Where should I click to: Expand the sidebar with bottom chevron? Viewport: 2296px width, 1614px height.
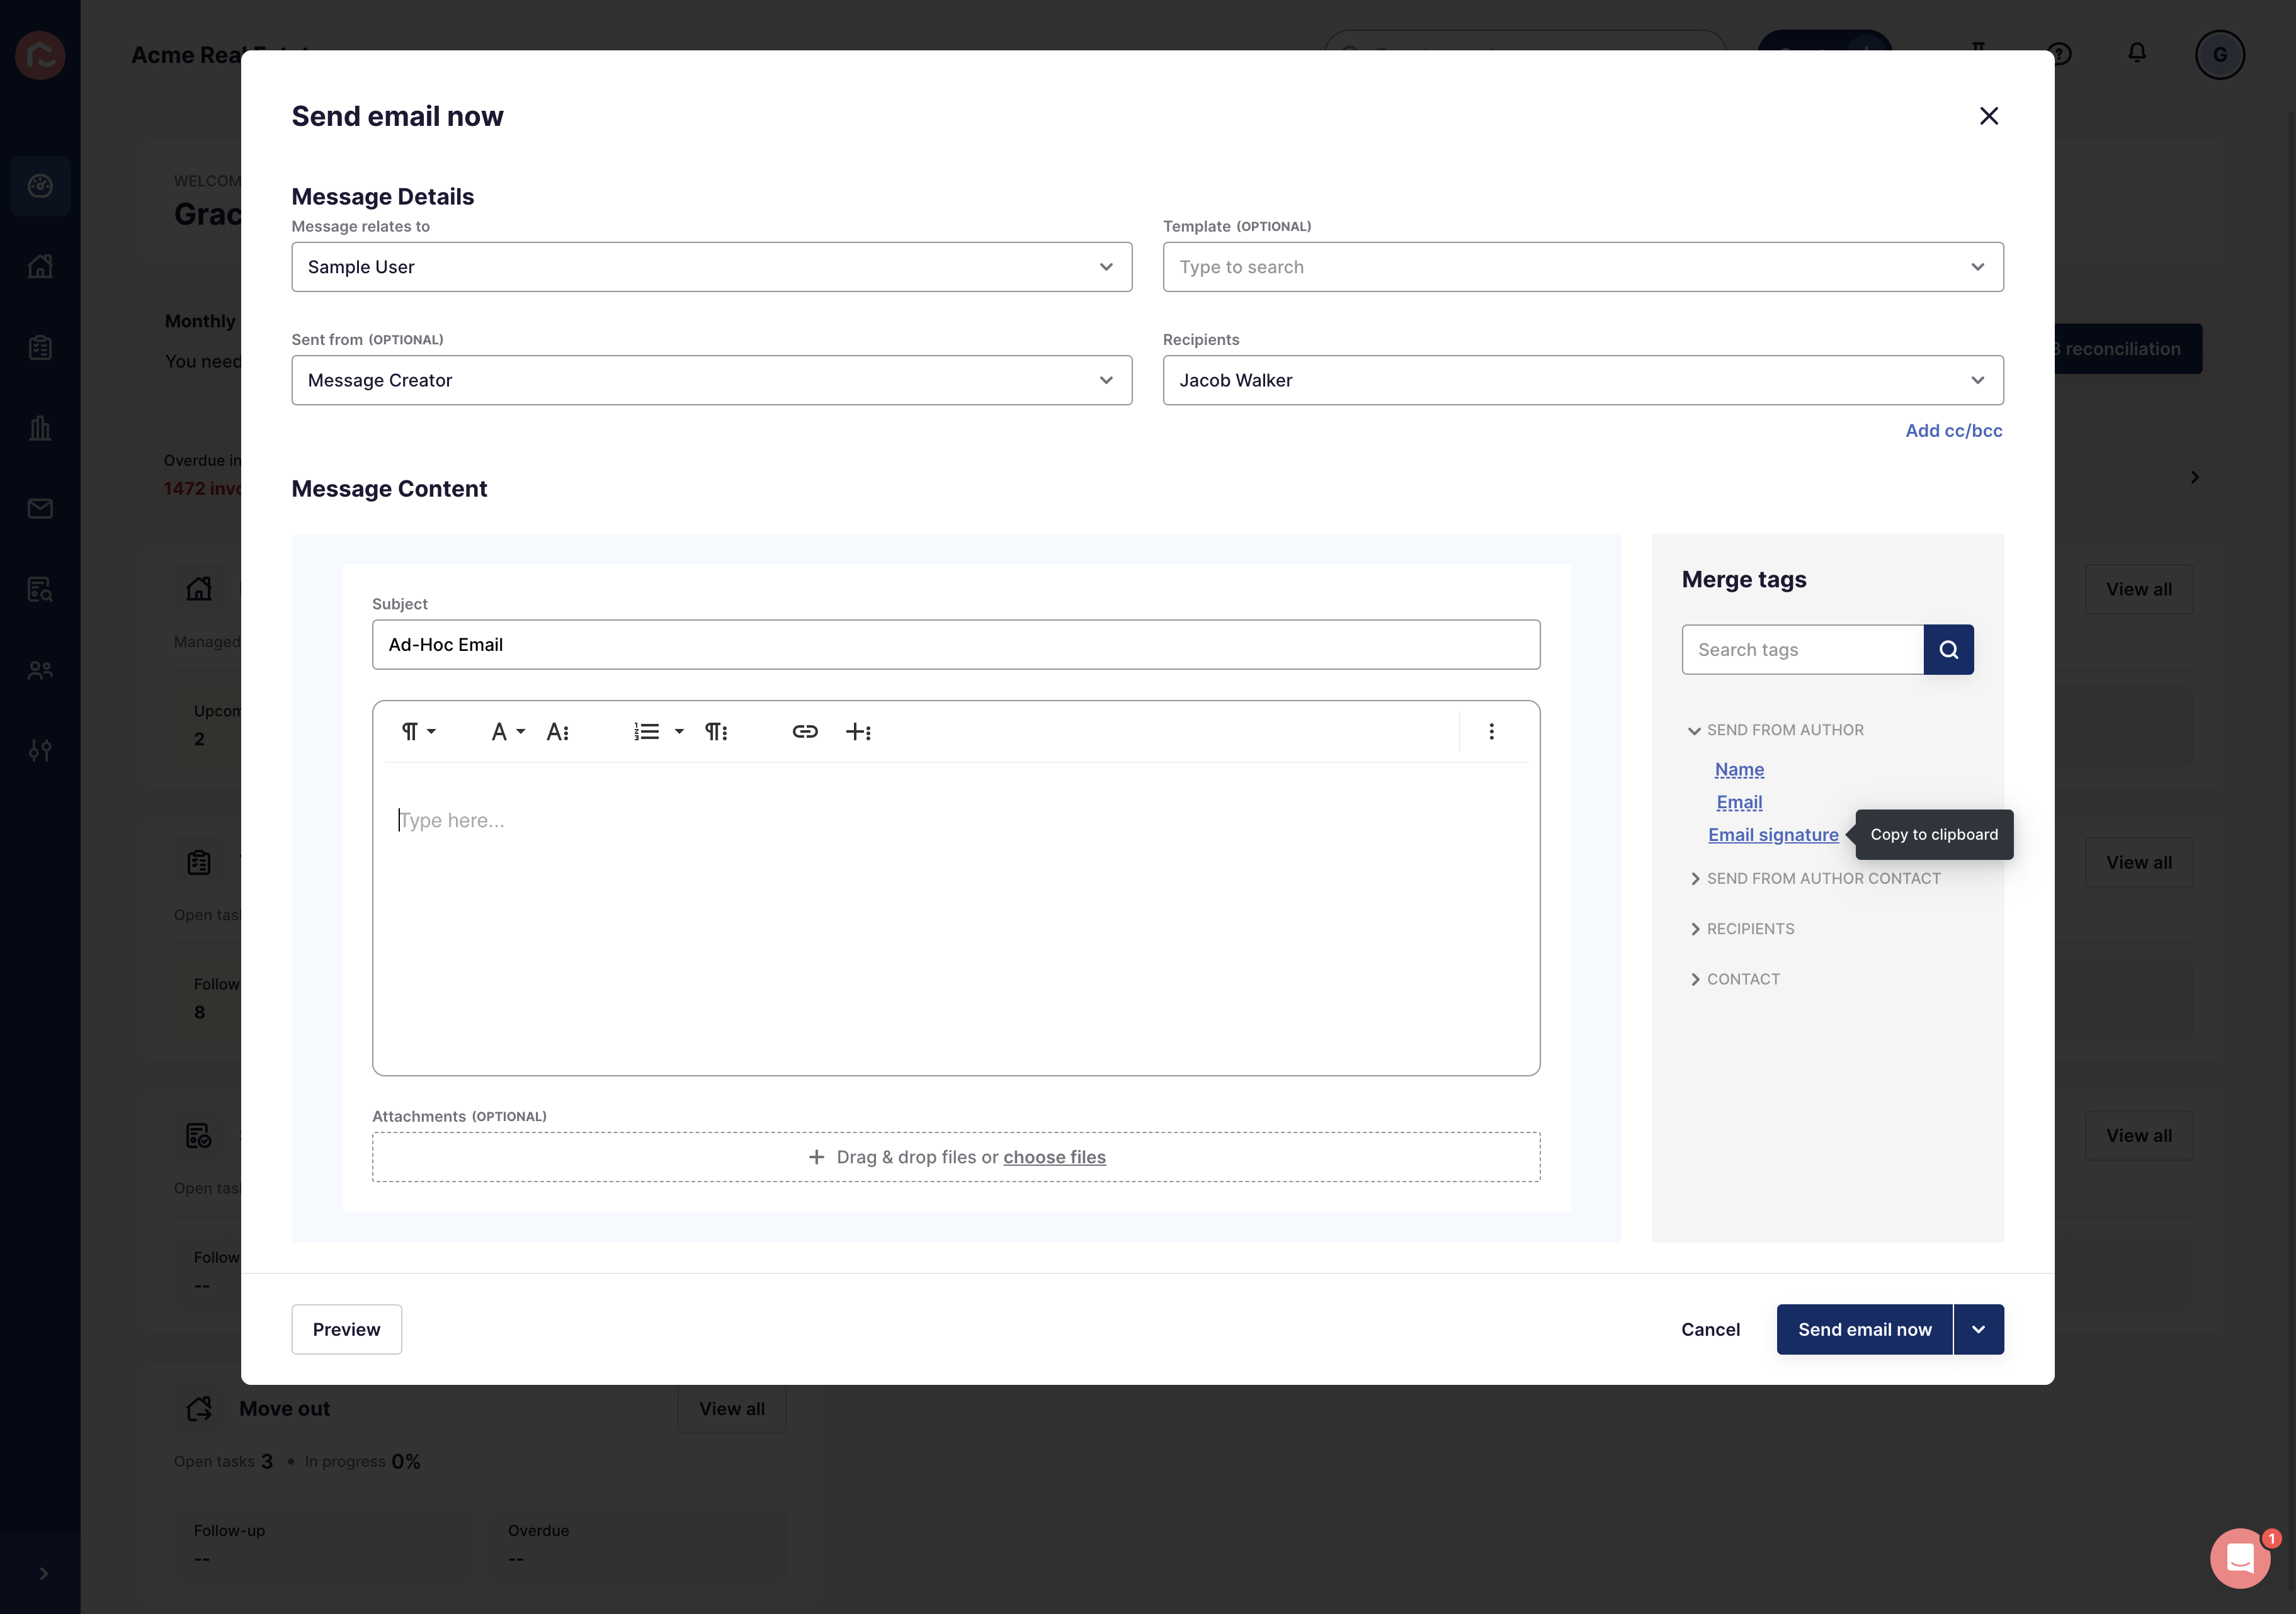pyautogui.click(x=43, y=1573)
